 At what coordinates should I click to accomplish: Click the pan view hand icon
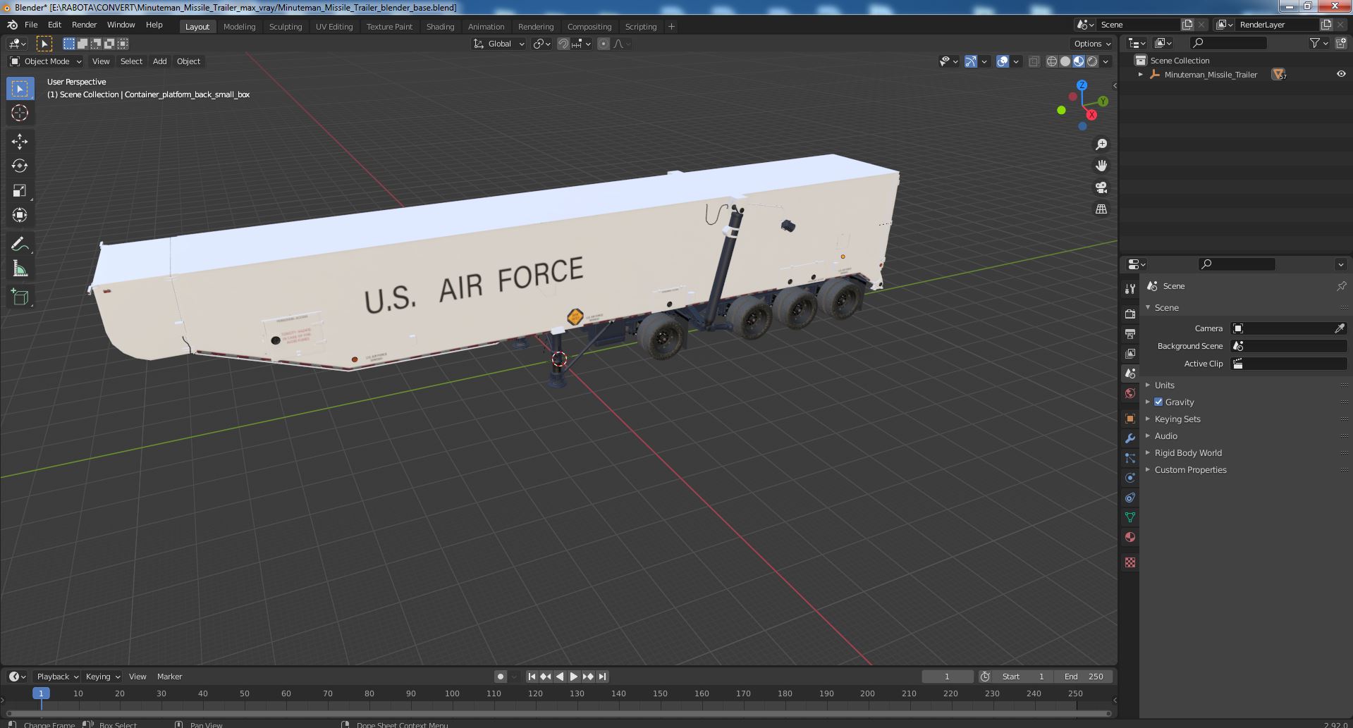1101,166
